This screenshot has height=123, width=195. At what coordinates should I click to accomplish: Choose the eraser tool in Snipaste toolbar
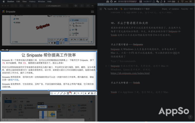click(74, 93)
